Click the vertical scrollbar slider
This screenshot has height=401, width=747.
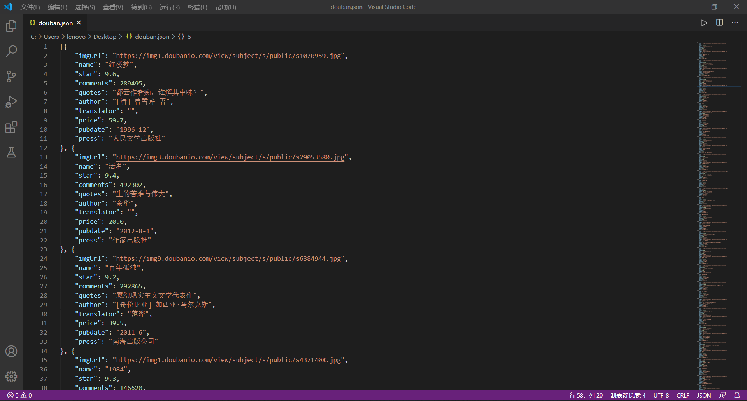coord(744,45)
